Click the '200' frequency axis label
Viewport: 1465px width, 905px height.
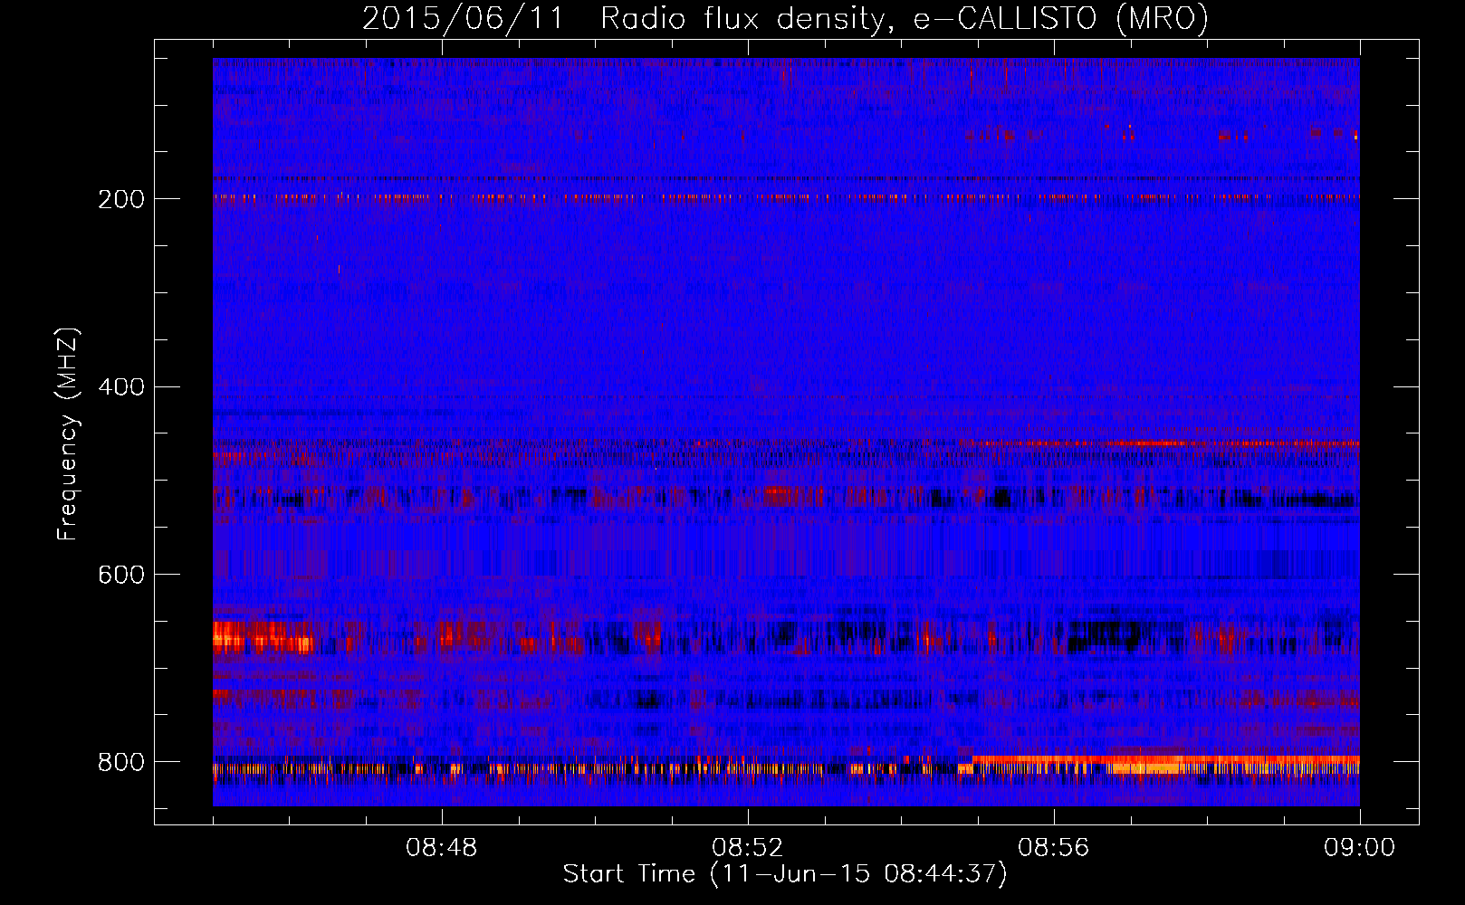coord(121,199)
